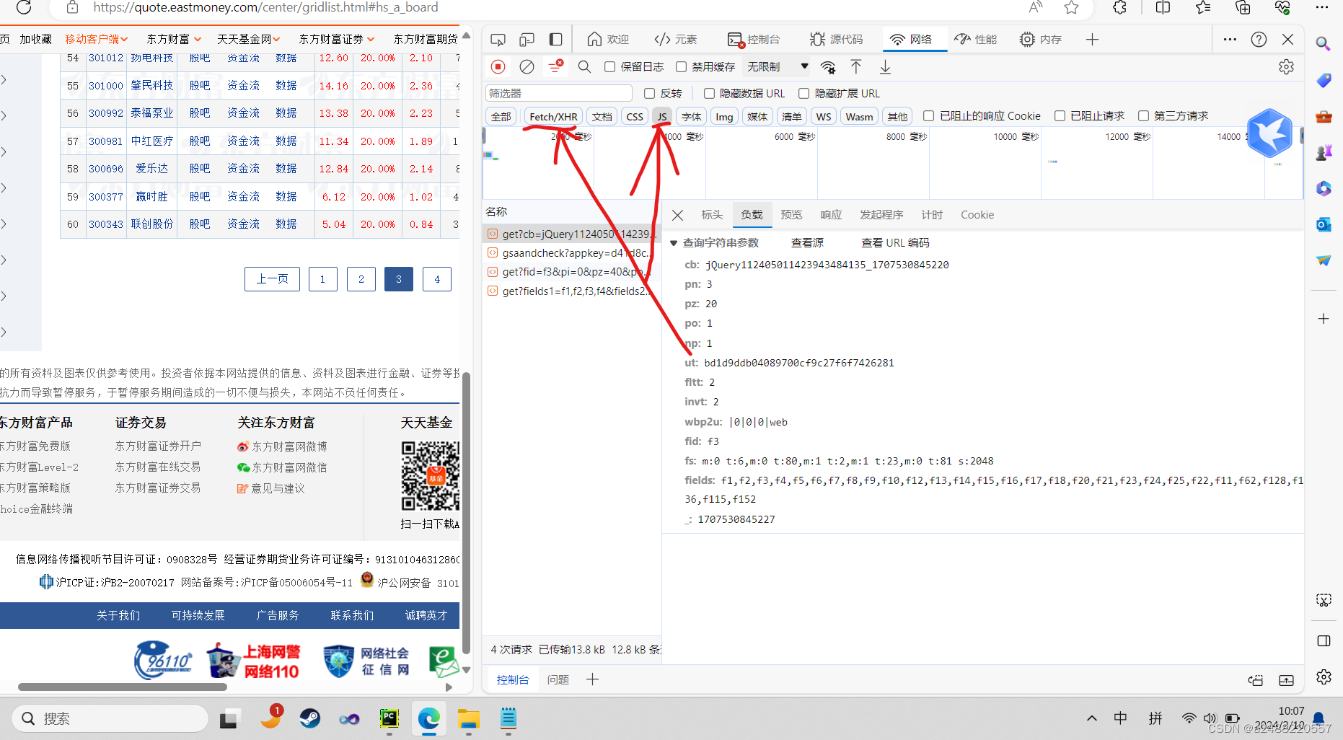Collapse the 查询字符串参数 section
Image resolution: width=1343 pixels, height=740 pixels.
click(x=674, y=243)
